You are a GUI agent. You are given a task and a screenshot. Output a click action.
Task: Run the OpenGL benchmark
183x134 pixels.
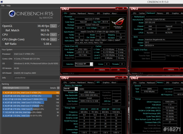[x=53, y=26]
